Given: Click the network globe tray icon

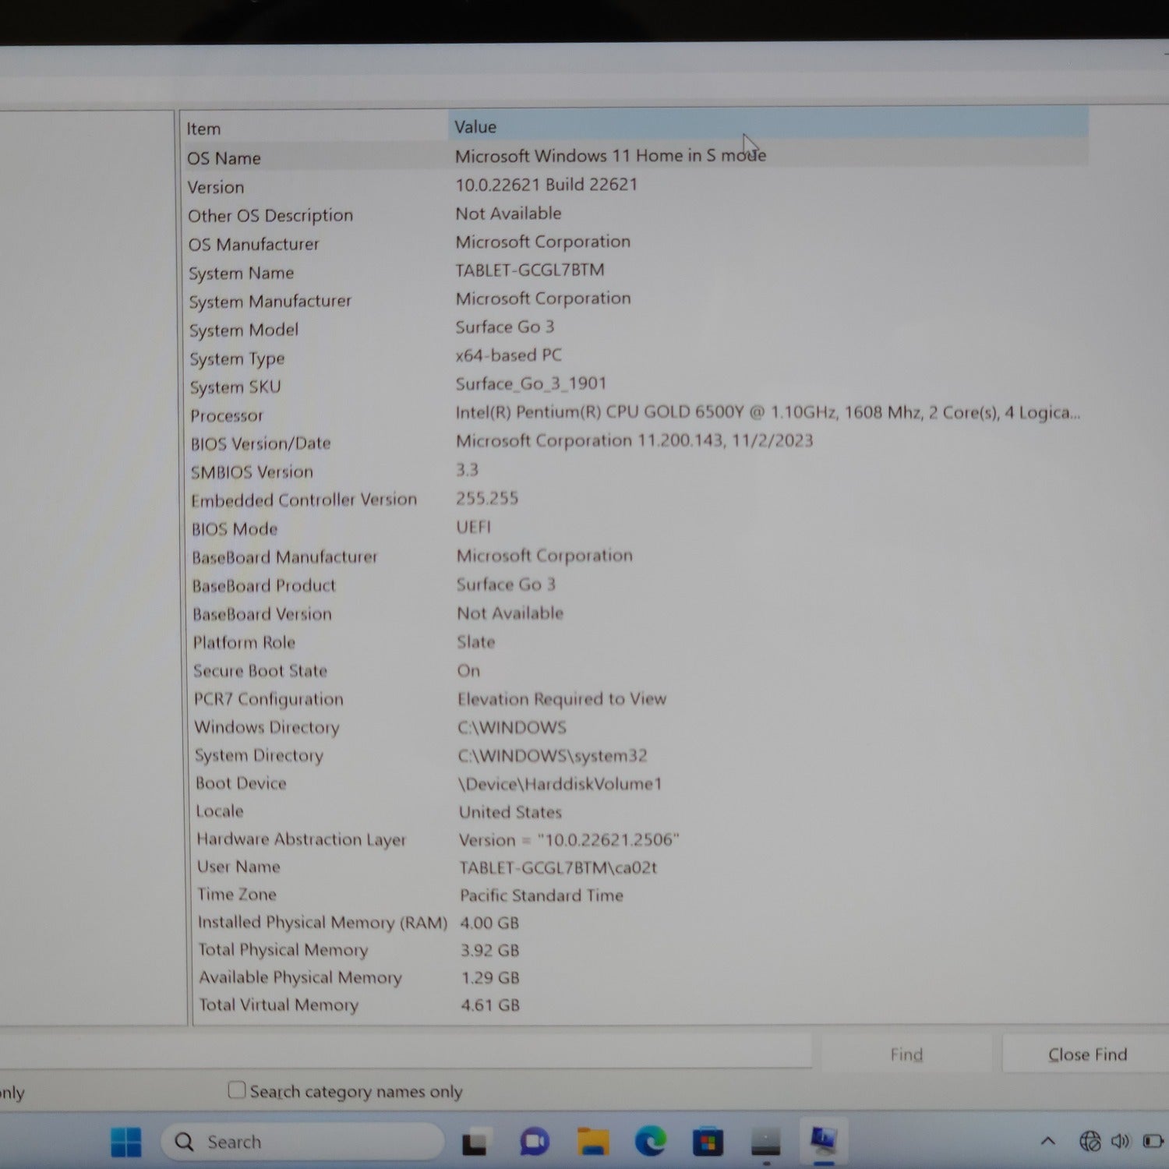Looking at the screenshot, I should click(x=1090, y=1142).
